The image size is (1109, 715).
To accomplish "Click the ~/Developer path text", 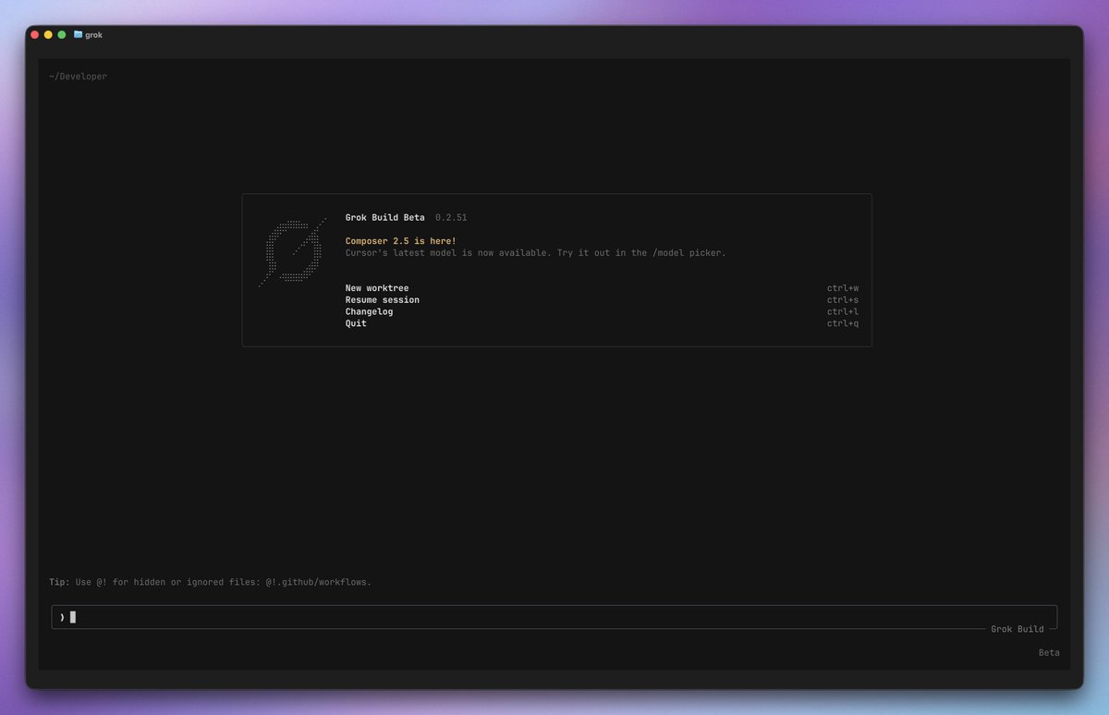I will point(79,77).
